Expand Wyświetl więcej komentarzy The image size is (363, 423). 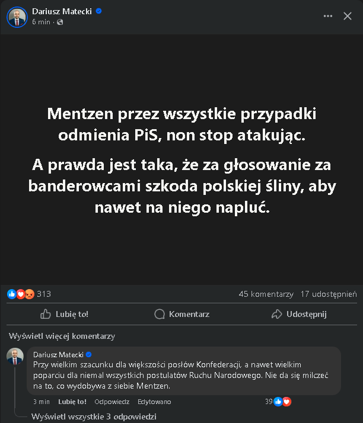pos(62,336)
